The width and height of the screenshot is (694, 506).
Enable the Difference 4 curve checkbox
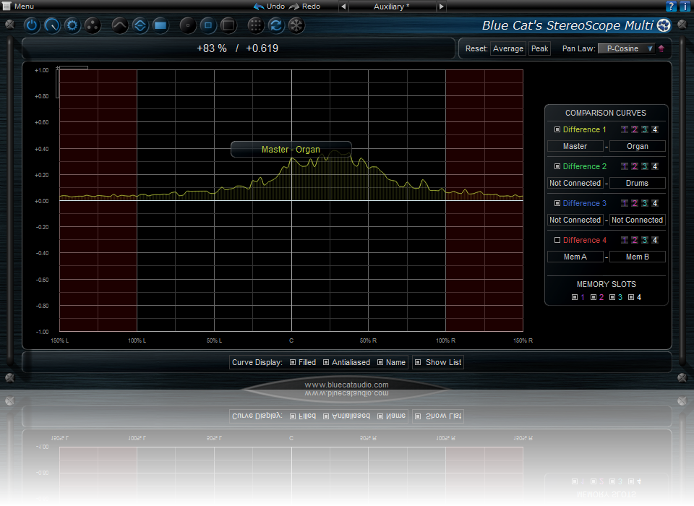[x=557, y=240]
